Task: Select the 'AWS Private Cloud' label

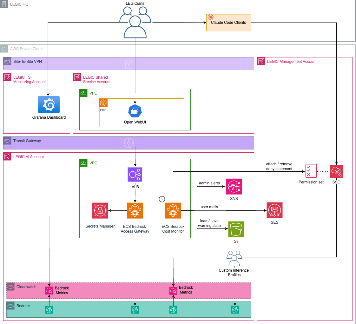Action: pyautogui.click(x=26, y=49)
